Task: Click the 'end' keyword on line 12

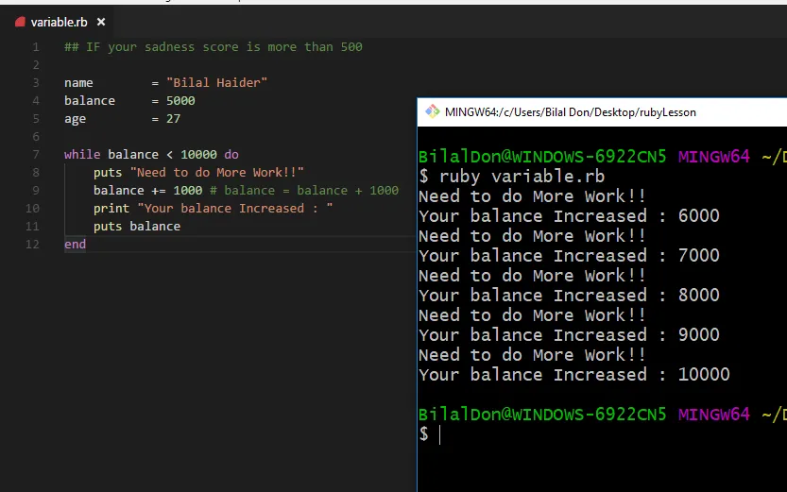Action: 76,245
